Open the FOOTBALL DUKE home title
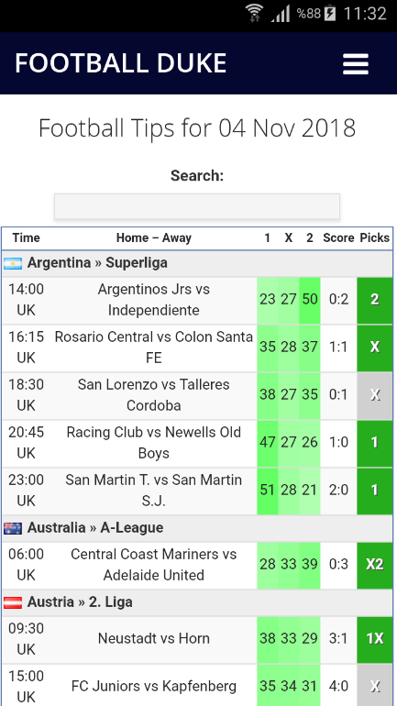The image size is (397, 706). 121,63
